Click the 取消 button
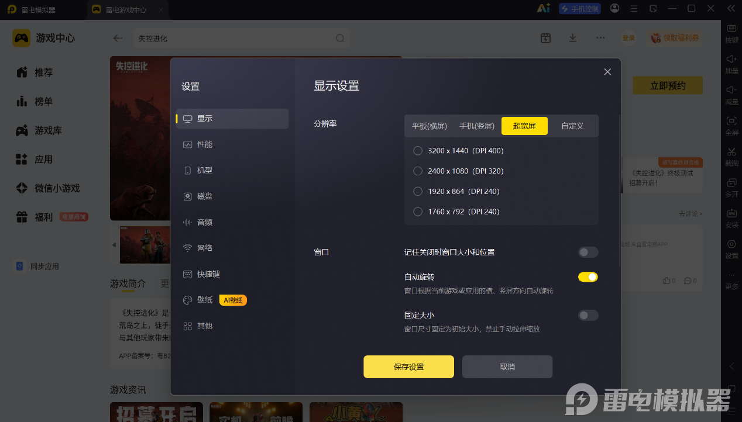The height and width of the screenshot is (422, 742). pyautogui.click(x=507, y=367)
